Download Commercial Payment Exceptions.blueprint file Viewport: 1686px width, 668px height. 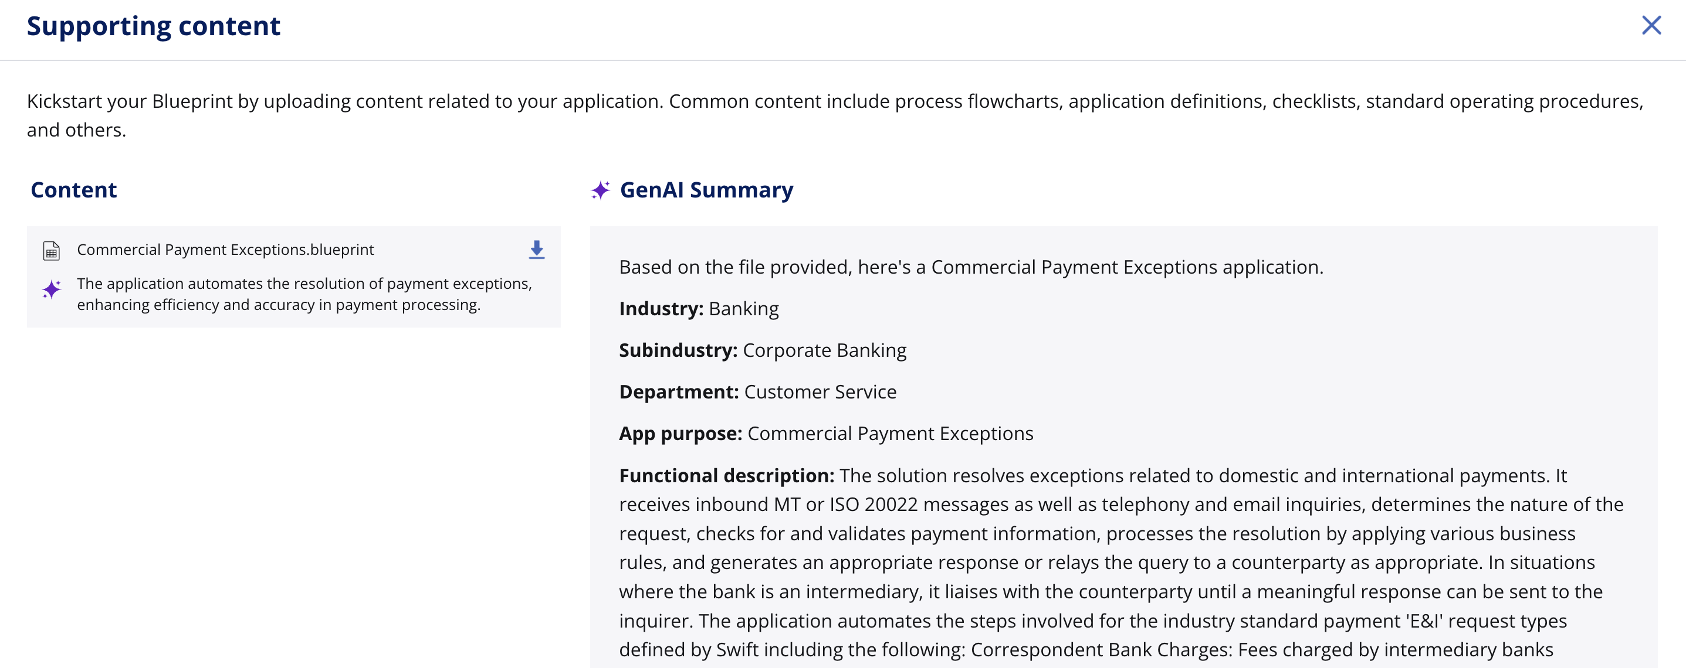pos(536,249)
